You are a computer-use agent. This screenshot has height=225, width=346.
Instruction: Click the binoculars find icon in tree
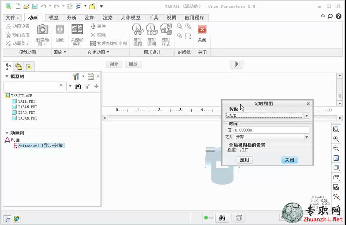78,86
